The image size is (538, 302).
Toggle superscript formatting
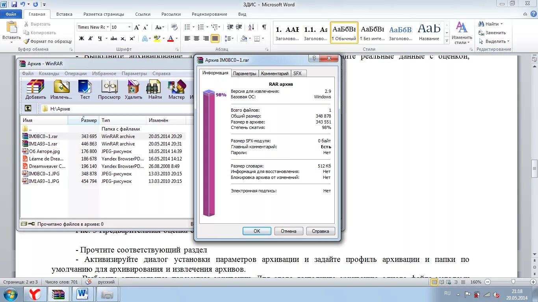132,39
